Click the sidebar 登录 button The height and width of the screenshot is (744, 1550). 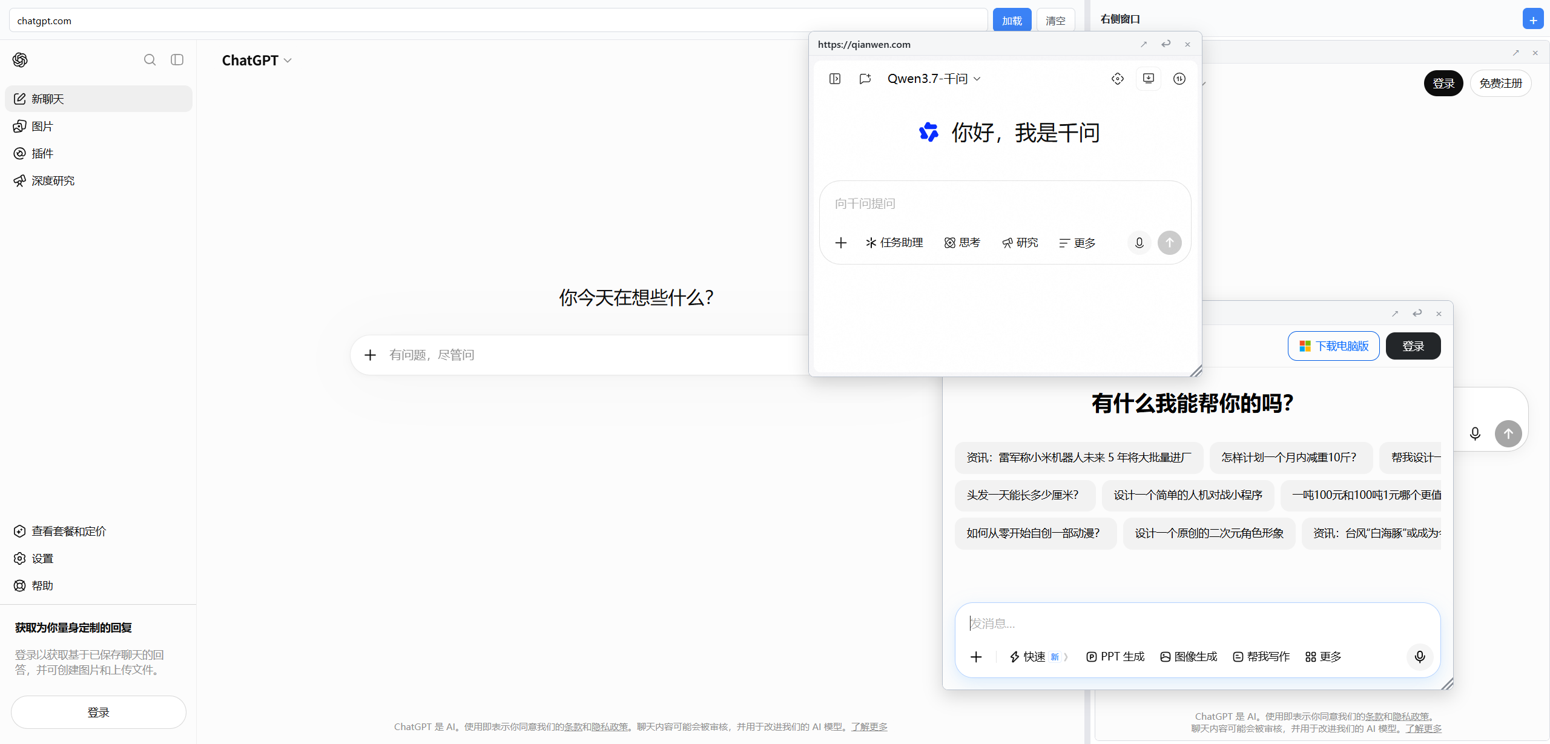click(99, 712)
